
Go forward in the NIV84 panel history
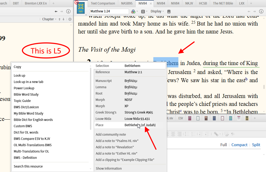[x=255, y=12]
